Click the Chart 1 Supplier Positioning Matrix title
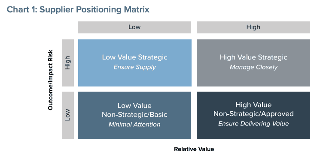This screenshot has width=323, height=155. coord(78,10)
